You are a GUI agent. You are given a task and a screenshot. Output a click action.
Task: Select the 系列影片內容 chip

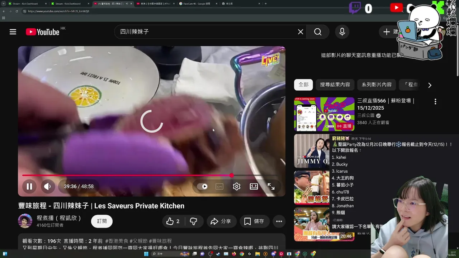377,85
